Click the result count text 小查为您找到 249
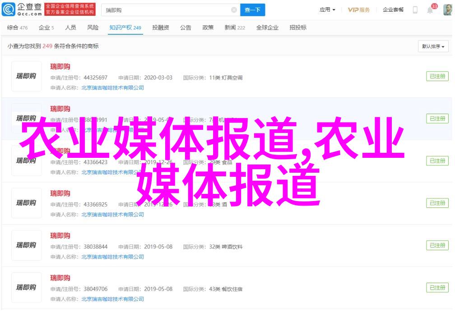 [30, 46]
